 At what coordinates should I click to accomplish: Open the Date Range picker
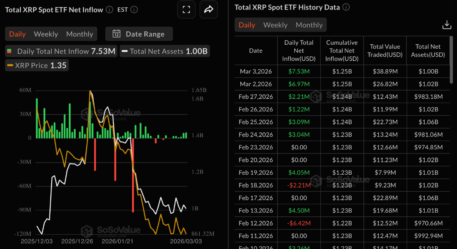[x=139, y=34]
